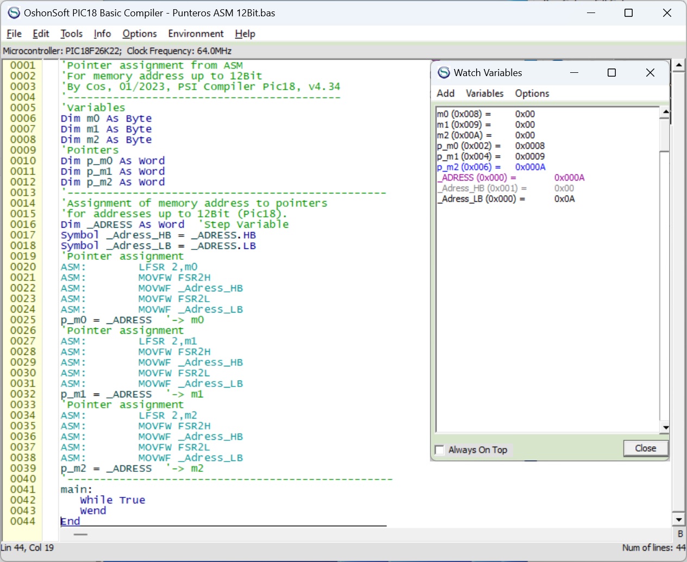
Task: Close Watch Variables with the X button
Action: point(650,73)
